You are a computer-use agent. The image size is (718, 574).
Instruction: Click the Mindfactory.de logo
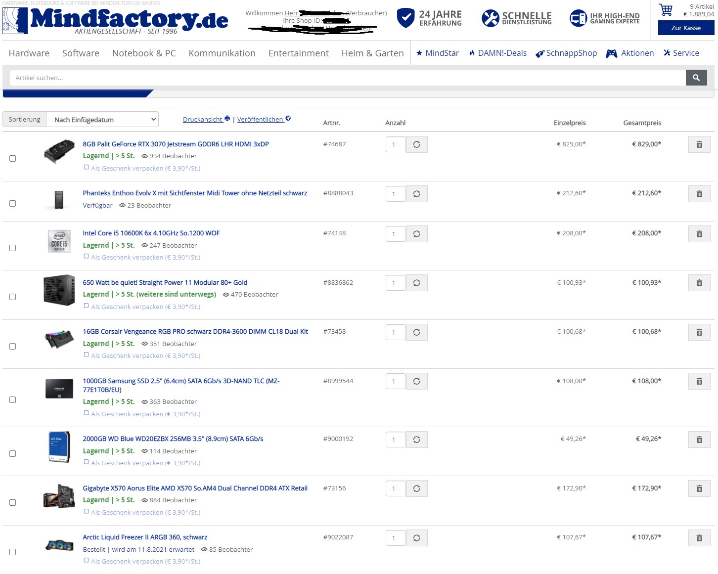116,21
